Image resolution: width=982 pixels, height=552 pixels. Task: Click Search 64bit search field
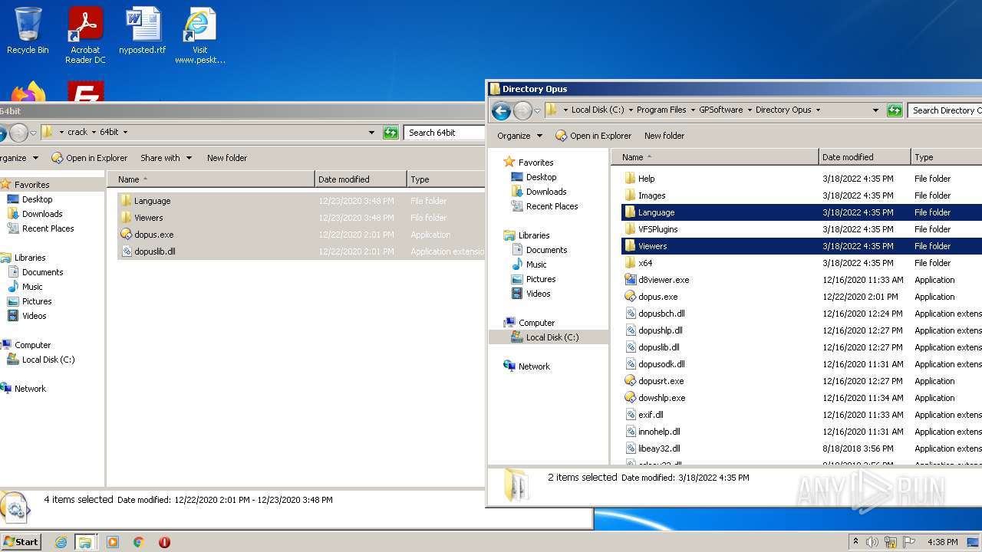coord(443,133)
